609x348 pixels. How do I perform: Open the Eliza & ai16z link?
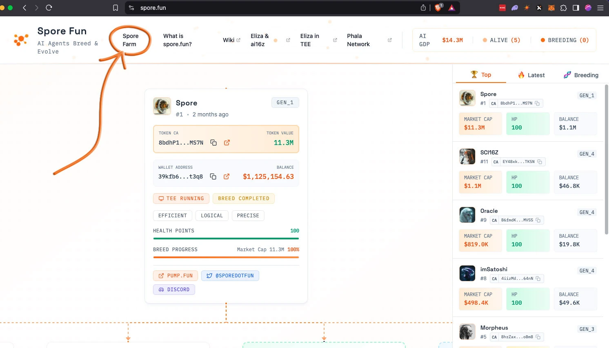(x=270, y=40)
